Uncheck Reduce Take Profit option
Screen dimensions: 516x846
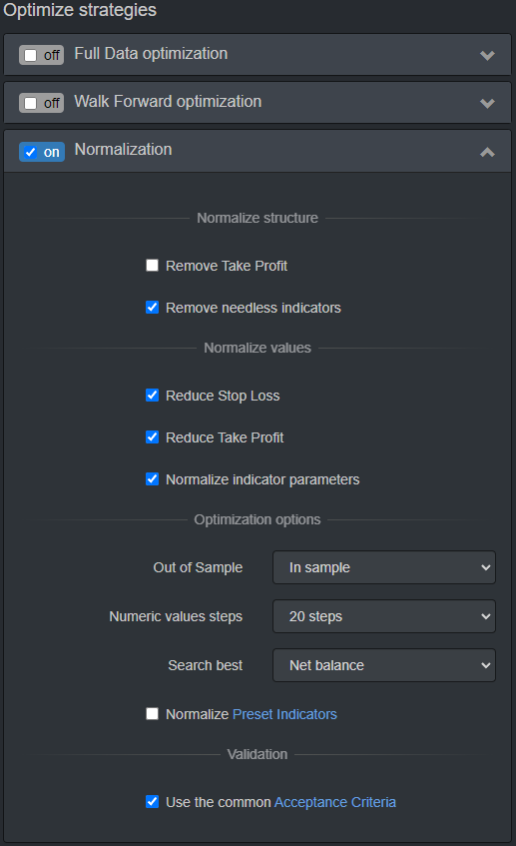click(x=152, y=437)
